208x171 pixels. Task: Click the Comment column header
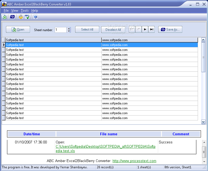tap(181, 134)
